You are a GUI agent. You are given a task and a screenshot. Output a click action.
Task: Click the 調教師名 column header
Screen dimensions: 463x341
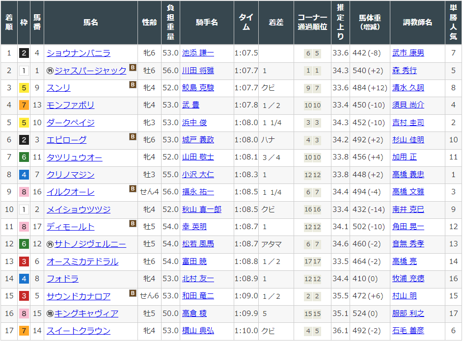pyautogui.click(x=417, y=23)
